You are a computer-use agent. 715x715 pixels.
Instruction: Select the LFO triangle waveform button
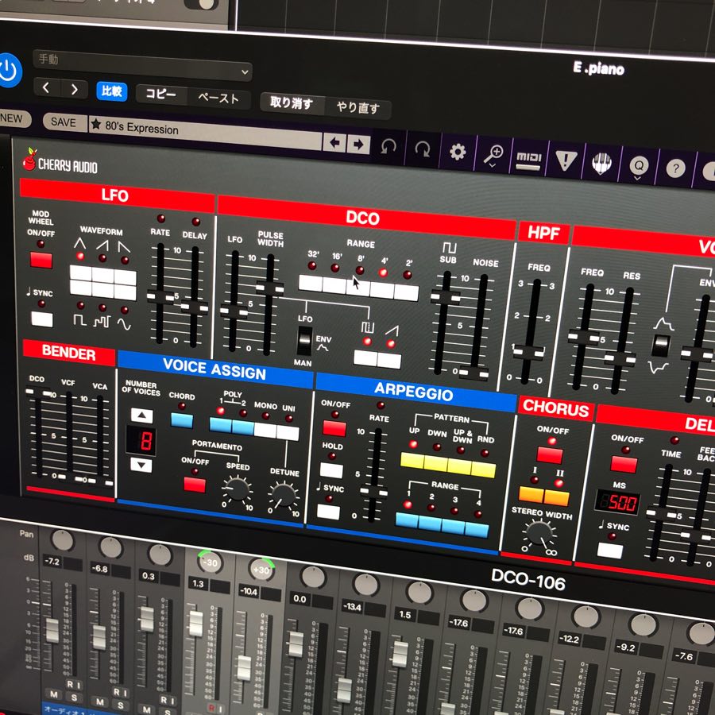click(81, 273)
